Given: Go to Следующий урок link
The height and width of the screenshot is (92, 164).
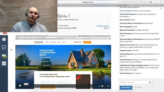Looking at the screenshot, I should click(103, 26).
